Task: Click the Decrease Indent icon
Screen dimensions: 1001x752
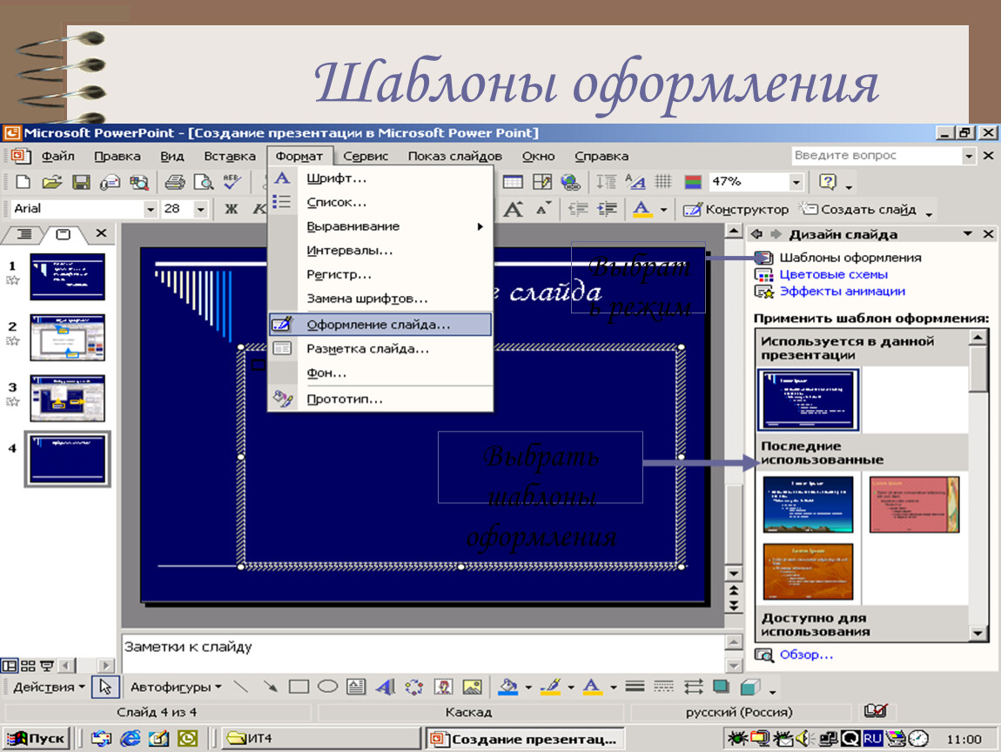Action: pyautogui.click(x=578, y=209)
